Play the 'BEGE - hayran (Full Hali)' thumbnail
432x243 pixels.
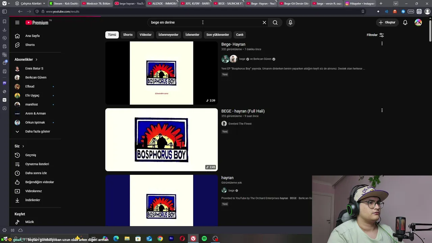click(x=161, y=140)
